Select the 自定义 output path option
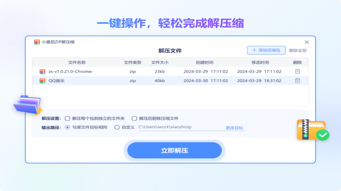The width and height of the screenshot is (341, 191). 117,127
